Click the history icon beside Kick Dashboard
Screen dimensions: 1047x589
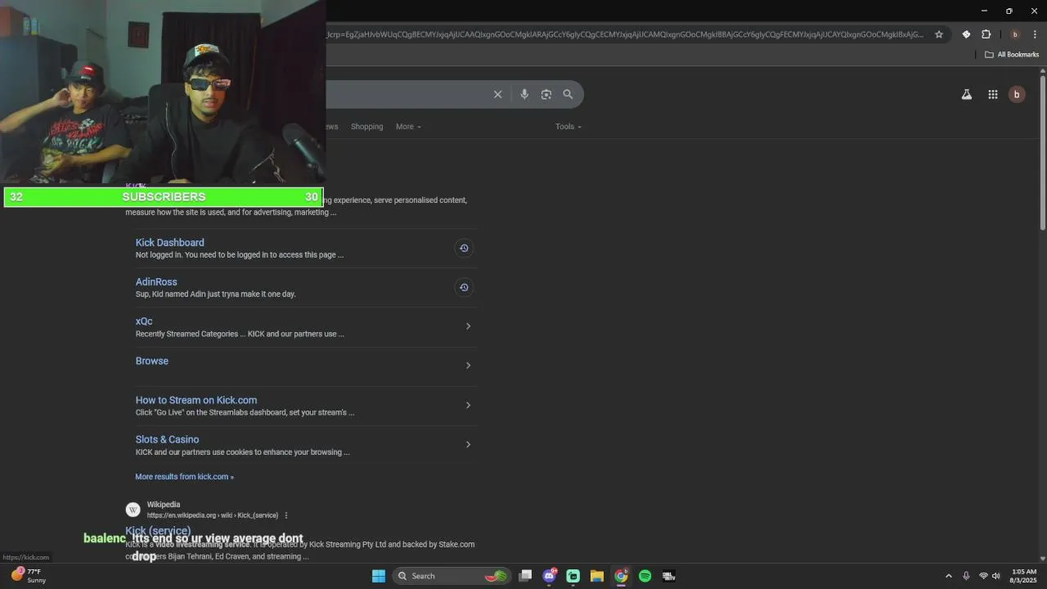point(464,248)
